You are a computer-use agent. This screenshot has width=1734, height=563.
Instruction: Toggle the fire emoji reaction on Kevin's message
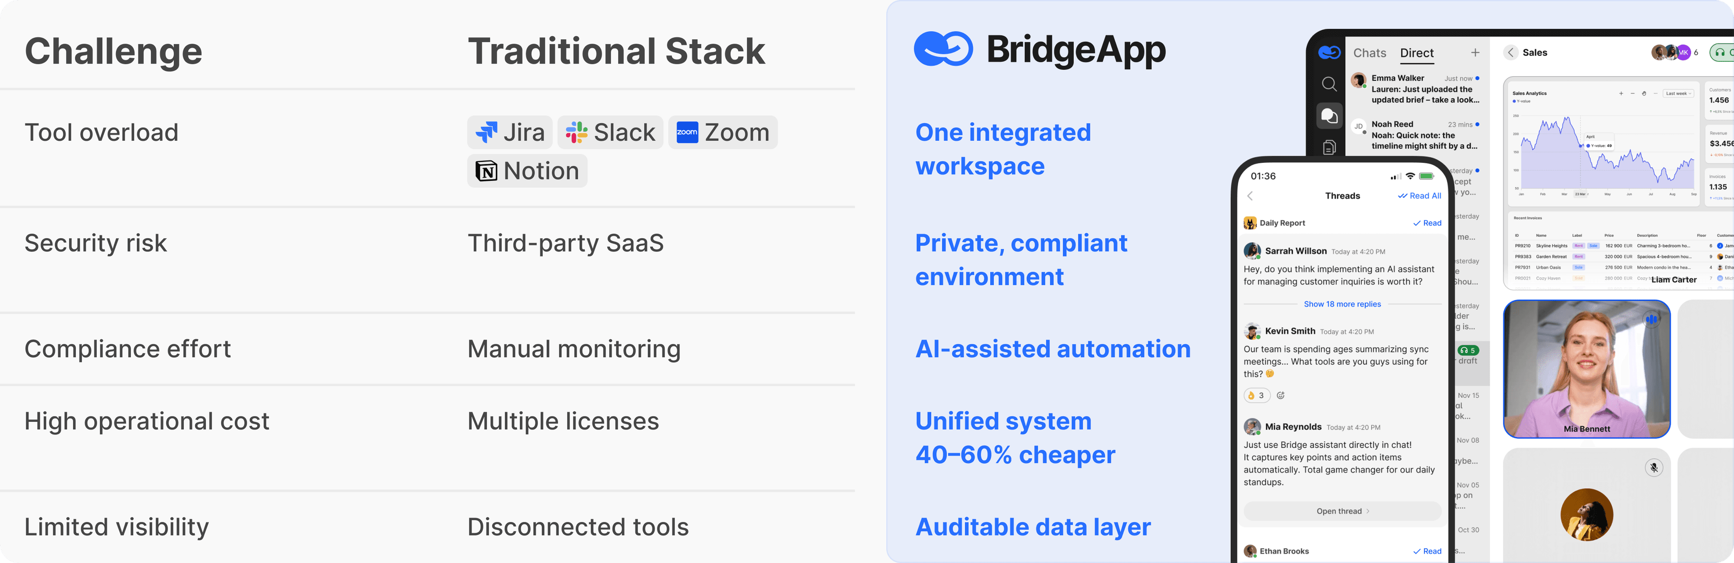(1257, 396)
